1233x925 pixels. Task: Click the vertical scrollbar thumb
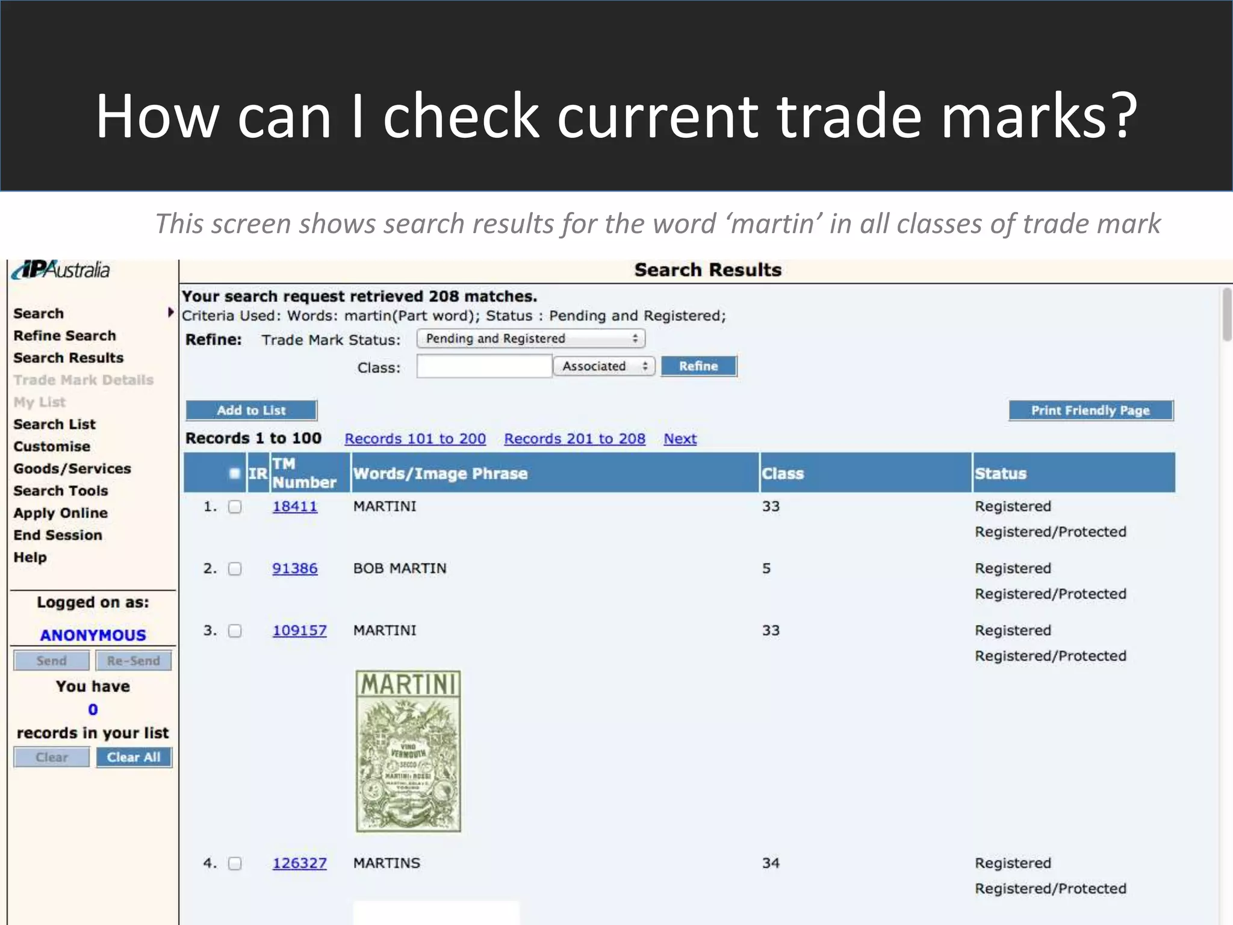point(1227,314)
